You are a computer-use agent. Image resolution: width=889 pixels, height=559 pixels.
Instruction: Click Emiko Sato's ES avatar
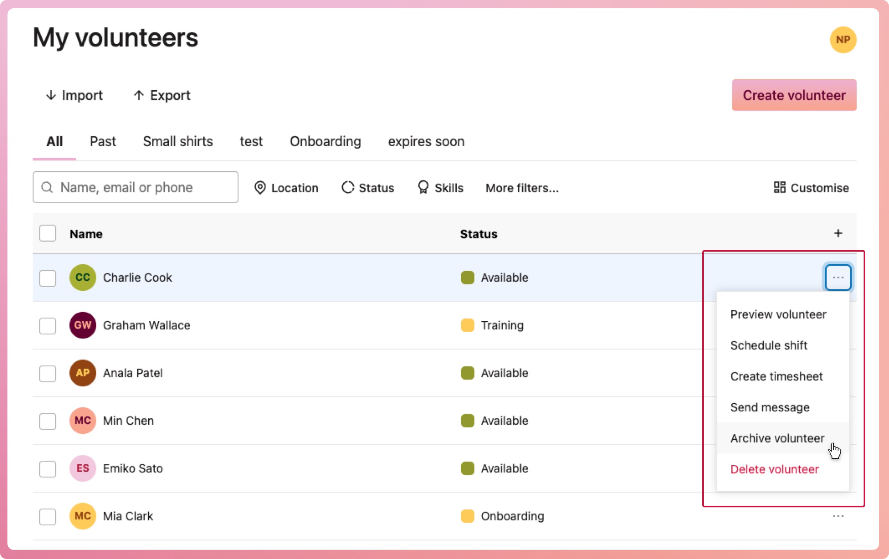click(x=82, y=468)
